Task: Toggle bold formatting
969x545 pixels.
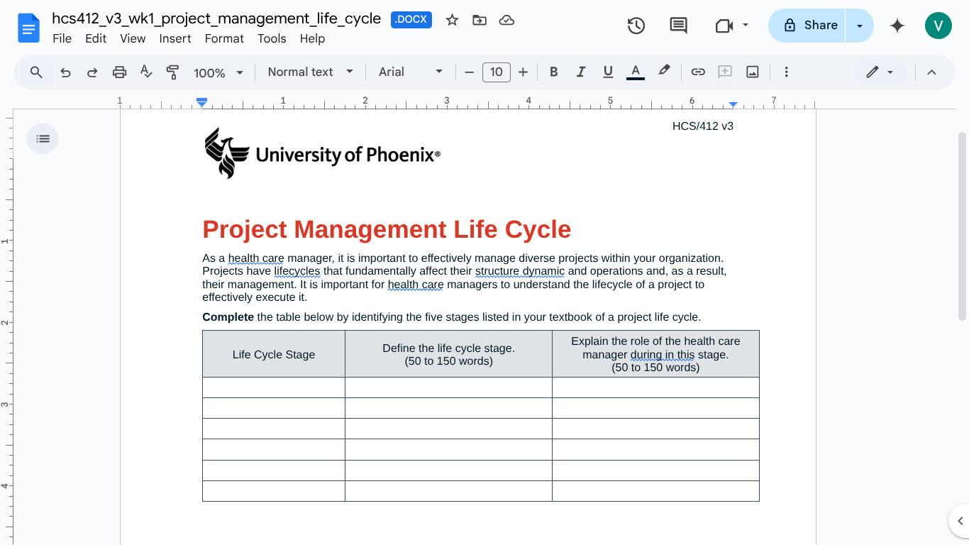Action: 553,72
